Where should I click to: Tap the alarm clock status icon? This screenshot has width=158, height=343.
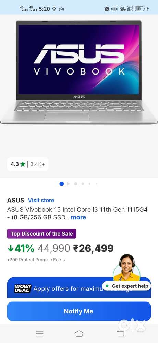tap(107, 9)
